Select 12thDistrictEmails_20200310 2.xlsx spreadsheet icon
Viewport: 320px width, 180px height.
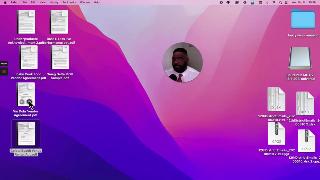(305, 103)
